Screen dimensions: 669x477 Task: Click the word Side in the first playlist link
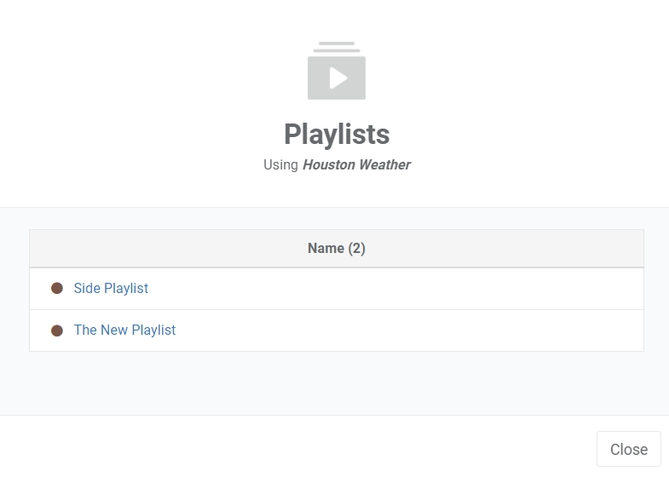(87, 289)
